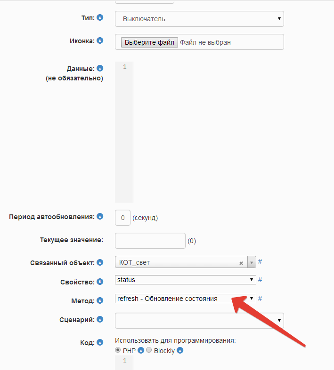Screen dimensions: 334x370
Task: Select the PHP radio button
Action: click(118, 351)
